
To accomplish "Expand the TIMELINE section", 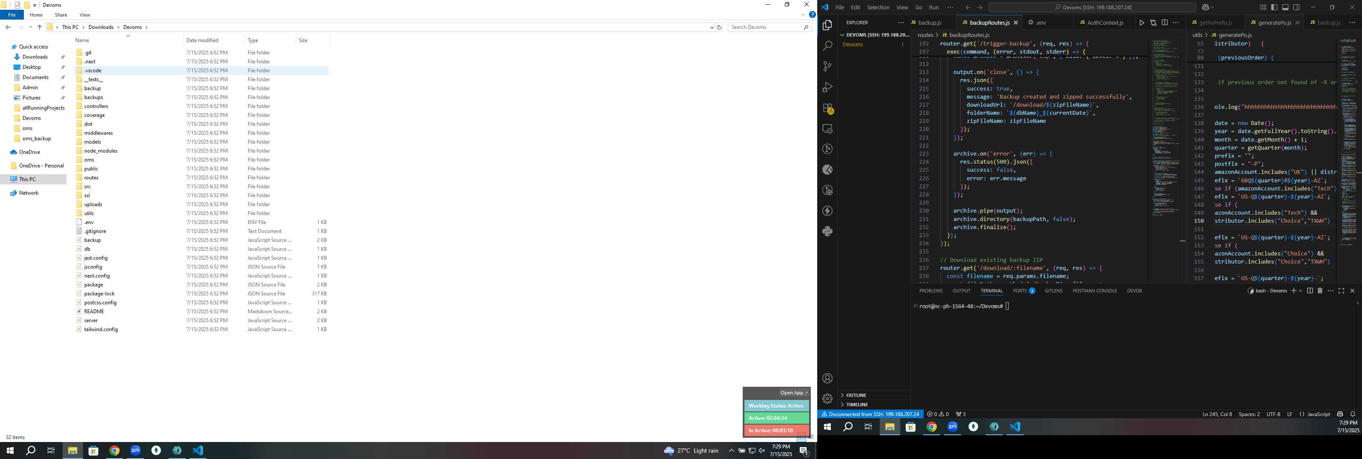I will tap(875, 405).
